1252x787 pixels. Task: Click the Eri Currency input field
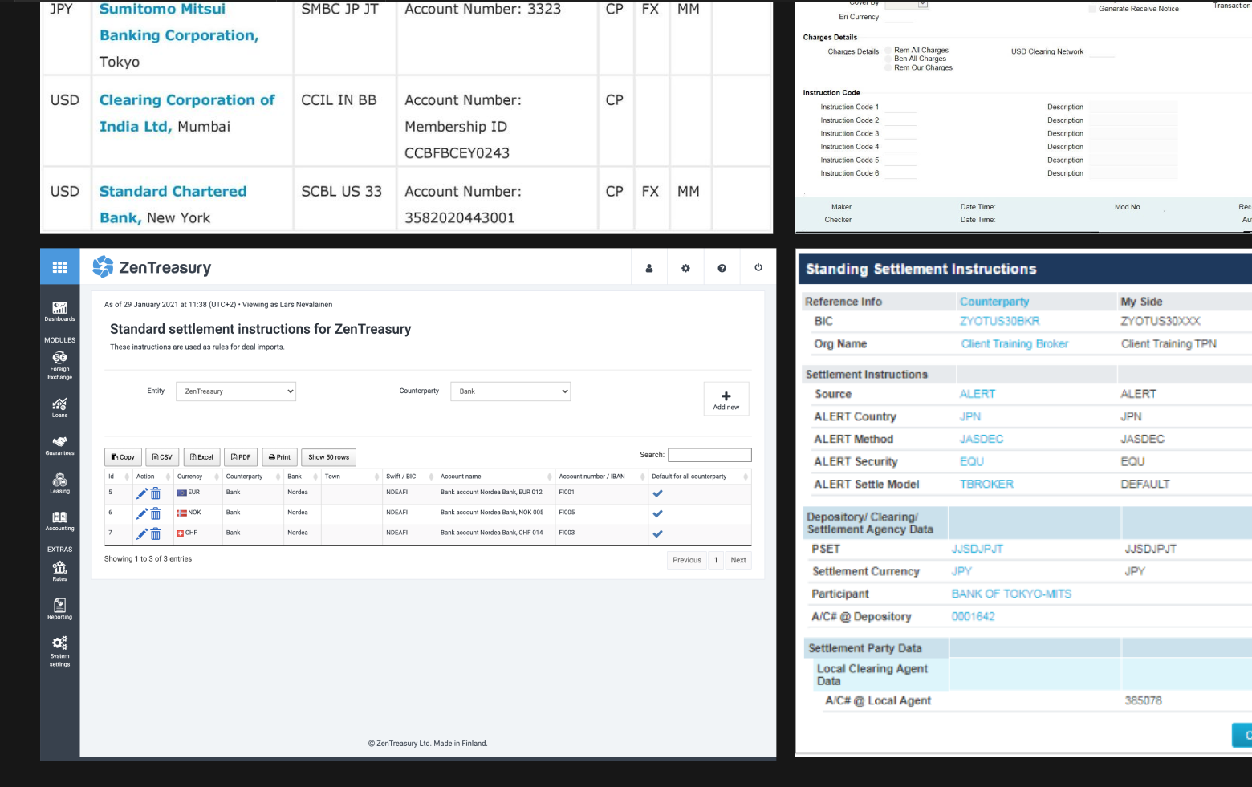[900, 17]
